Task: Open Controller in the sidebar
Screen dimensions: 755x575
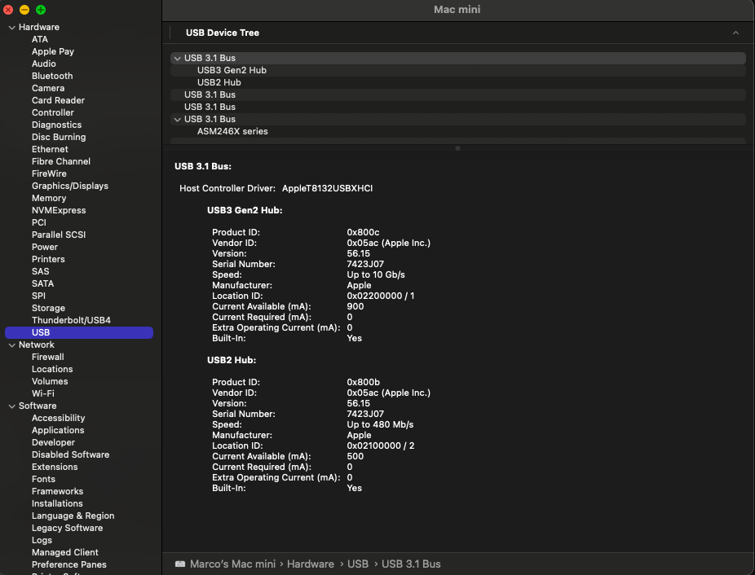Action: click(x=53, y=112)
